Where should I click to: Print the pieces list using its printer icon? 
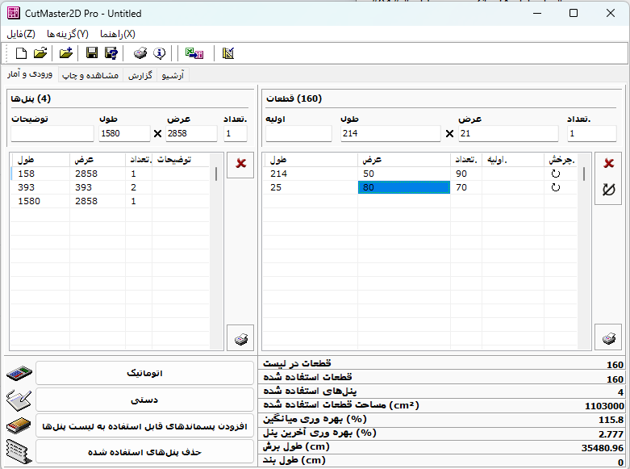pos(608,338)
